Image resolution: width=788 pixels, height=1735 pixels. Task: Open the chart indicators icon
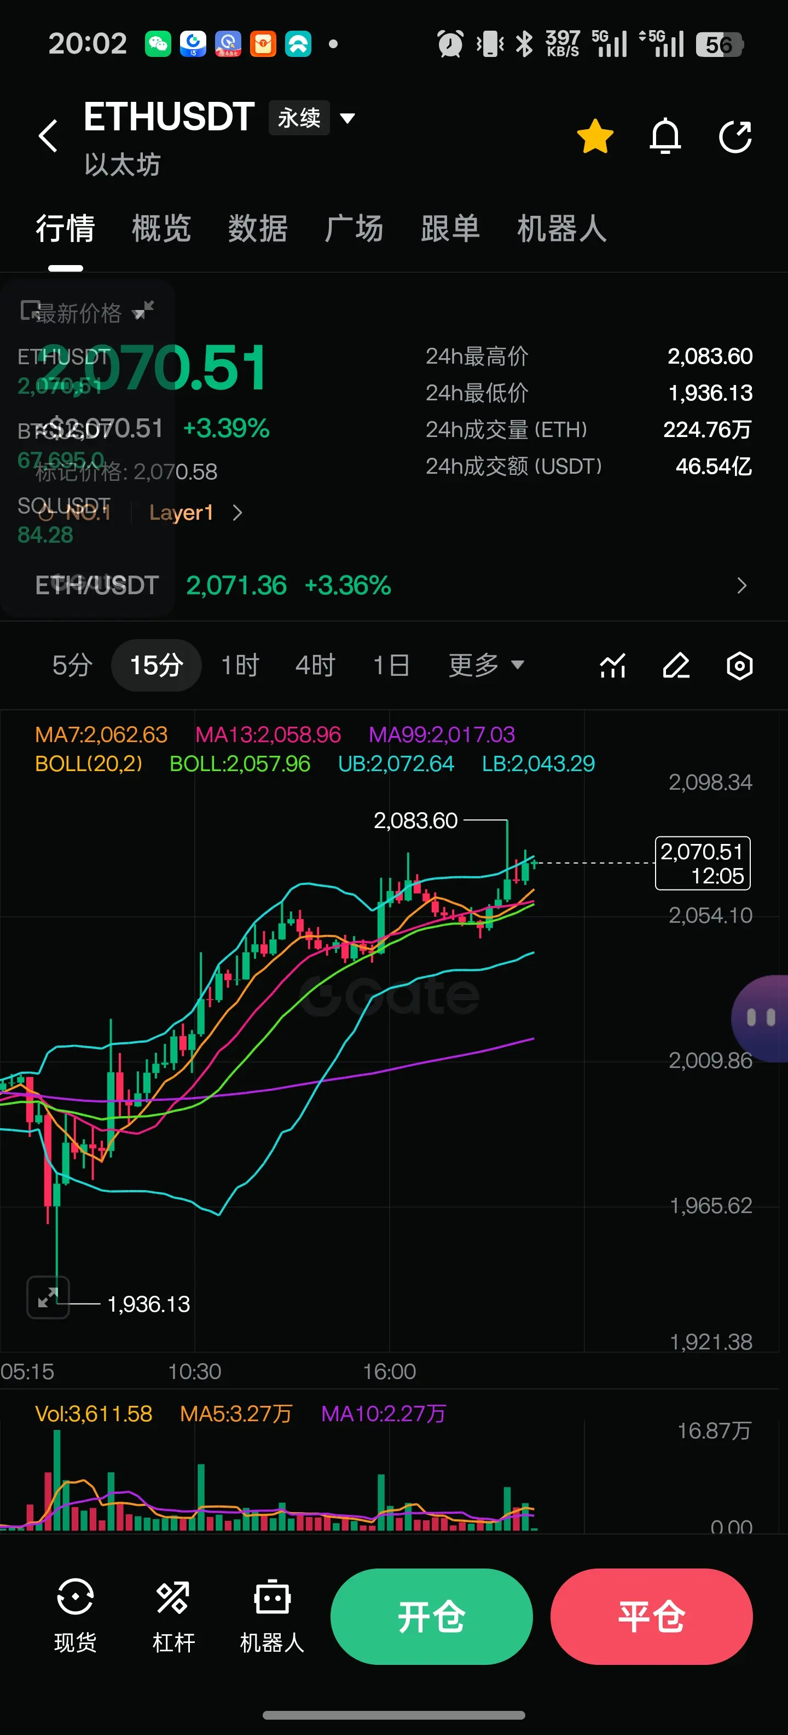pos(612,665)
